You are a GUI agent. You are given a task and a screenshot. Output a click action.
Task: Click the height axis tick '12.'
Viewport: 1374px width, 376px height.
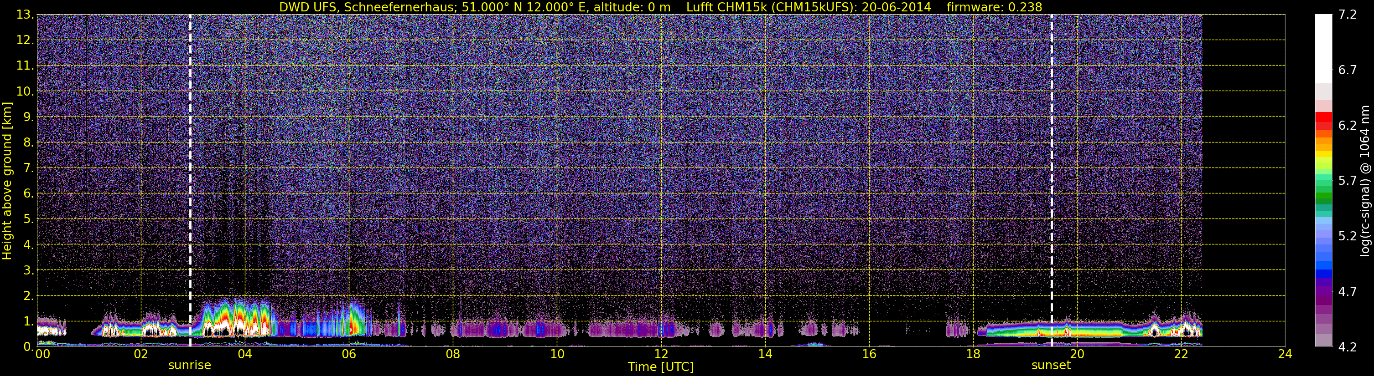click(x=25, y=40)
